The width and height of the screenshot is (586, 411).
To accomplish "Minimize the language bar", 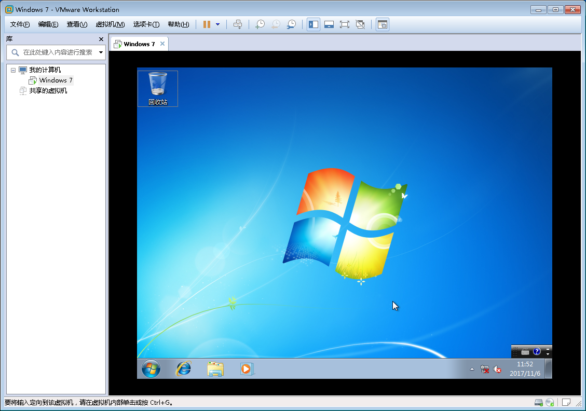I will pos(548,349).
